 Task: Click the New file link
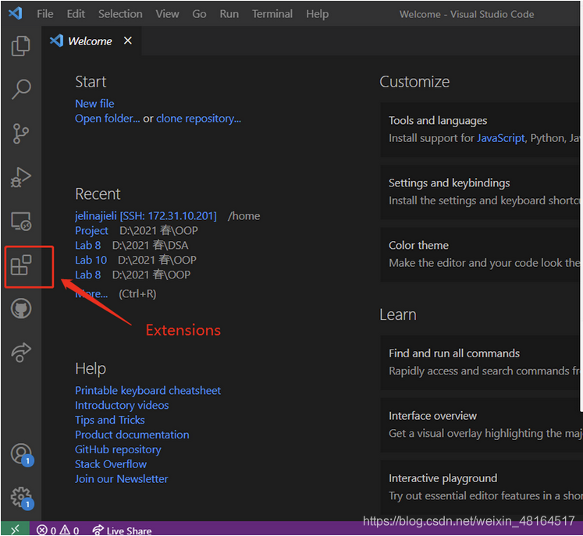[x=94, y=104]
